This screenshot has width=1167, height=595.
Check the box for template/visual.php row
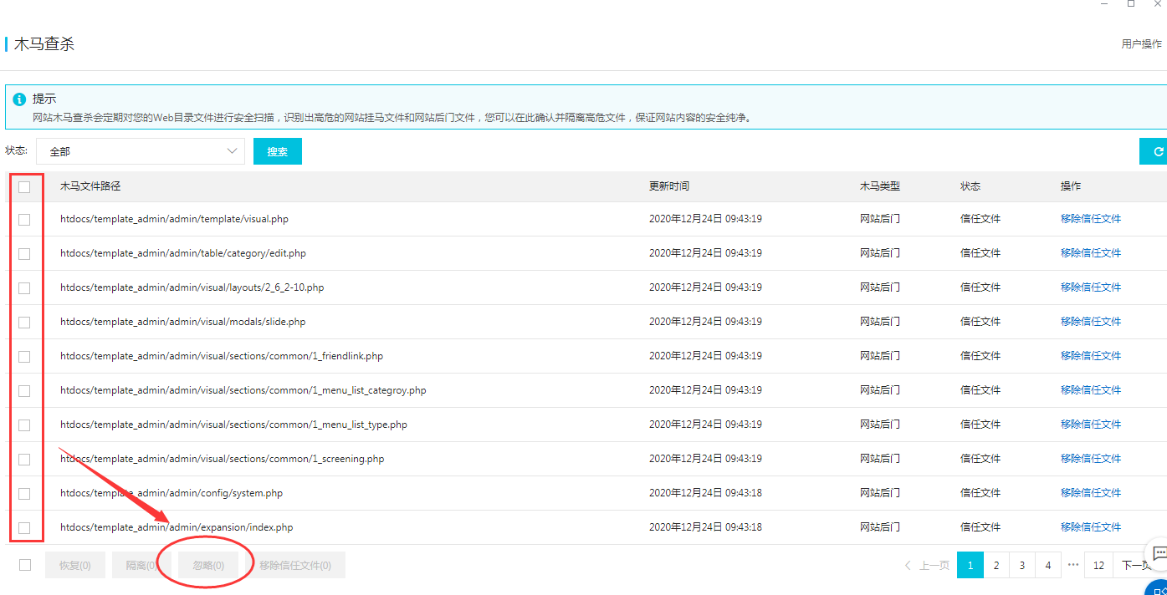coord(24,219)
